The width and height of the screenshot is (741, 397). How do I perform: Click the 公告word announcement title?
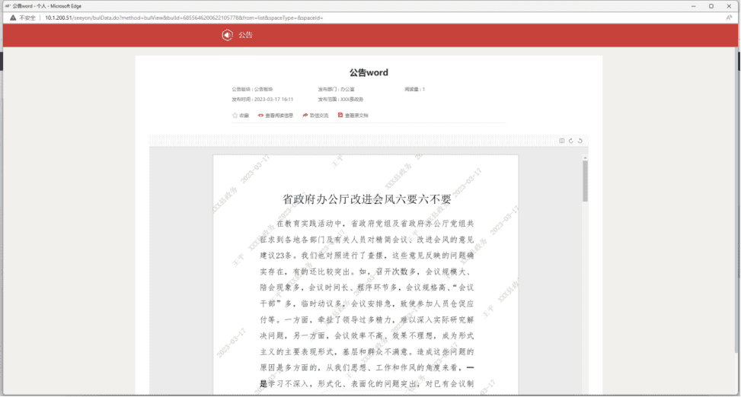click(x=369, y=73)
